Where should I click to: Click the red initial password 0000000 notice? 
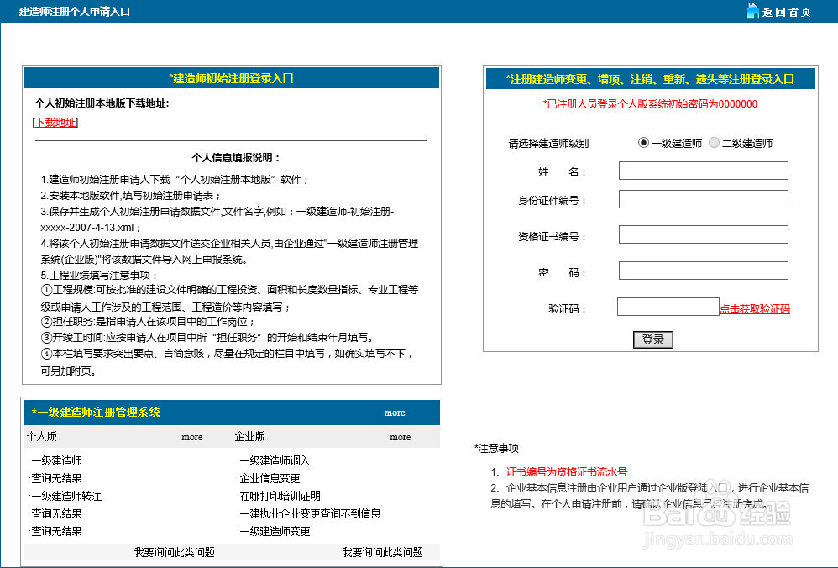tap(651, 103)
